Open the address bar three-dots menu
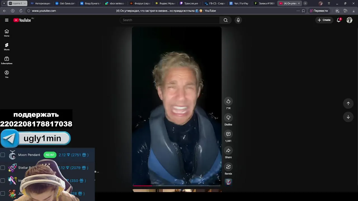The height and width of the screenshot is (201, 358). (298, 11)
